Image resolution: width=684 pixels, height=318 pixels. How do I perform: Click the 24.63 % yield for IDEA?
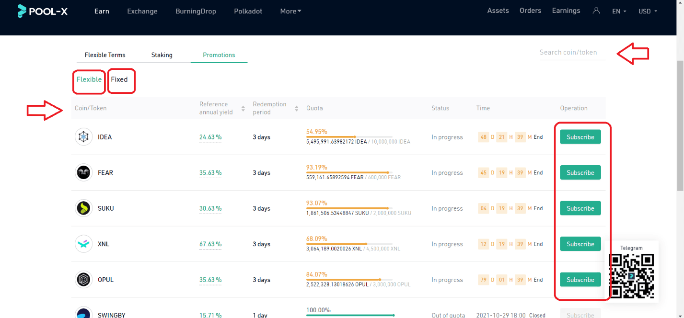coord(210,137)
